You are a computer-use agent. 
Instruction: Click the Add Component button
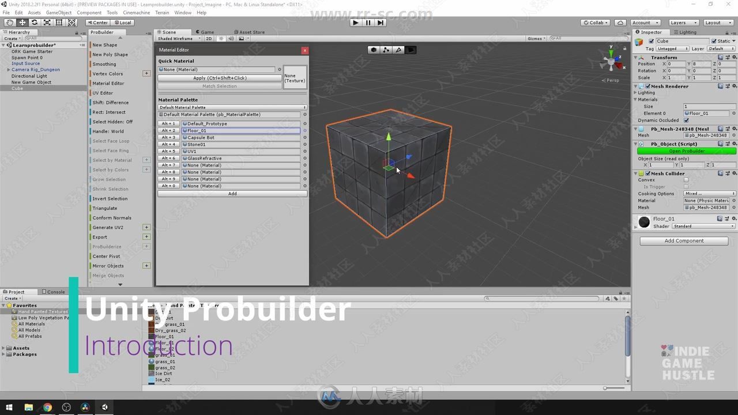pyautogui.click(x=684, y=241)
